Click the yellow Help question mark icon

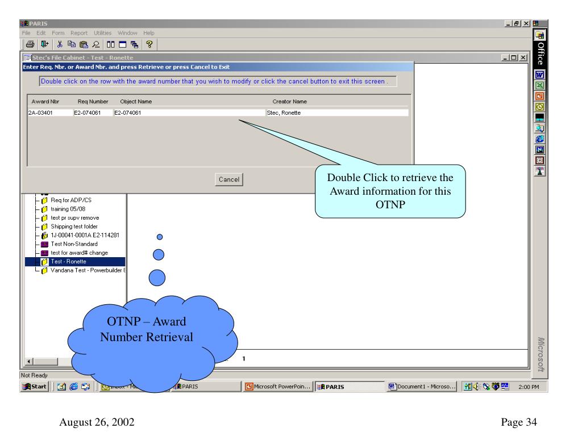click(149, 44)
